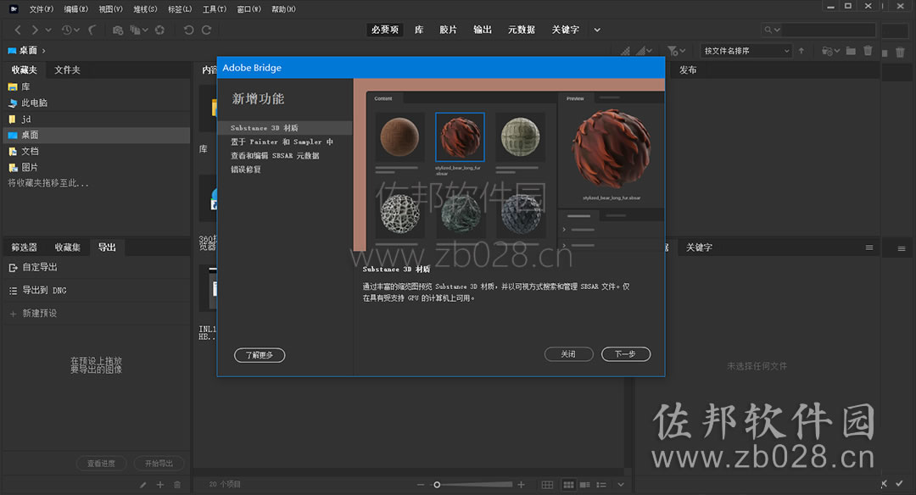Open the 按文件名排序 sort dropdown
916x495 pixels.
tap(746, 51)
